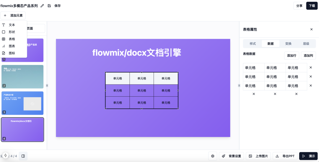The width and height of the screenshot is (319, 162).
Task: Click the left panel resize handle
Action: (47, 85)
